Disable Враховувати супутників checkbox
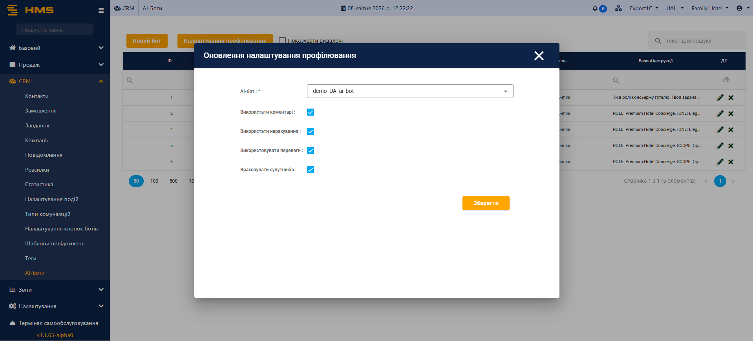This screenshot has width=753, height=341. coord(311,170)
